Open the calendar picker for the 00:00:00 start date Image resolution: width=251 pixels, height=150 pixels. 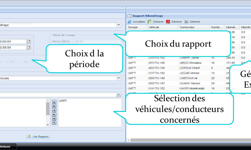point(29,41)
